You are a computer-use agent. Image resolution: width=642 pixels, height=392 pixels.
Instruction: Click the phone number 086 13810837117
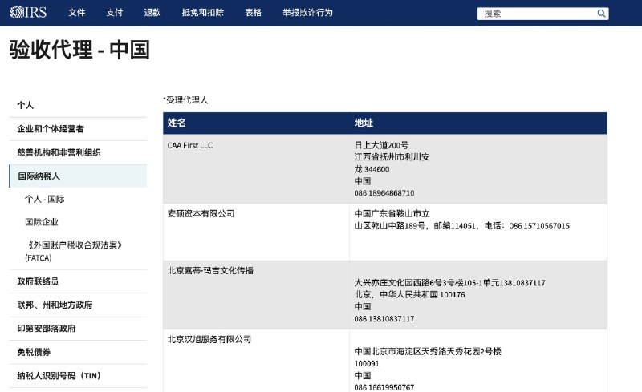point(384,319)
